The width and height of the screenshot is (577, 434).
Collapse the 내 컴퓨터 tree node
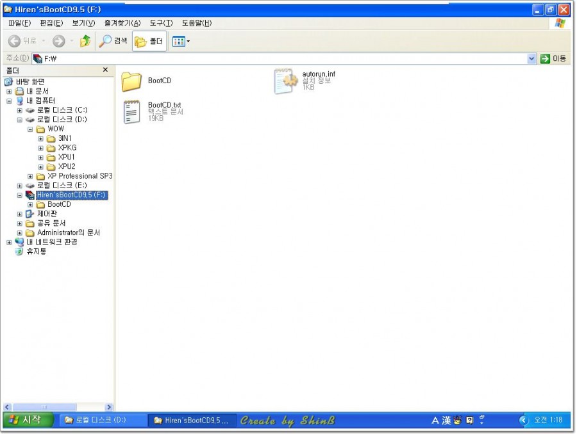click(x=9, y=101)
